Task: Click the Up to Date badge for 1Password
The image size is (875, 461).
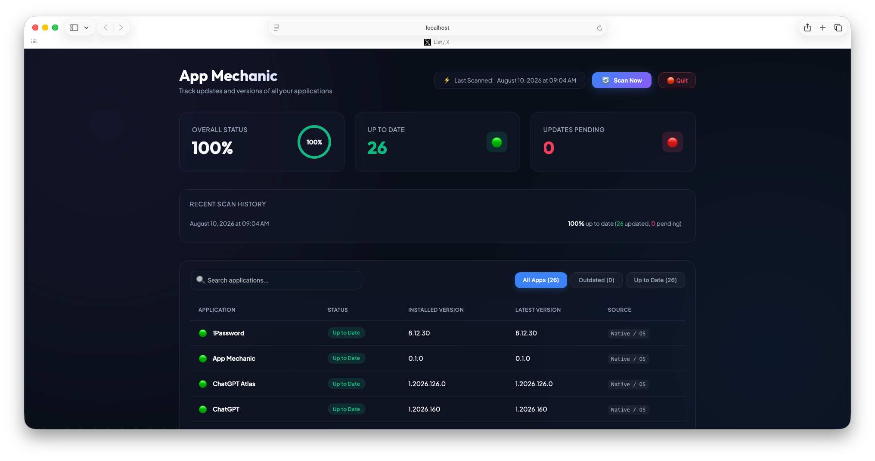Action: [x=346, y=333]
